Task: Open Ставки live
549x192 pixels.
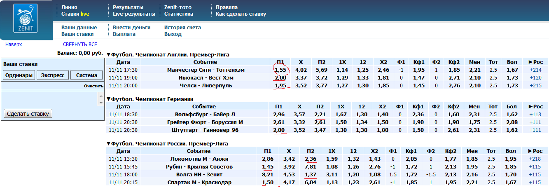Action: point(75,14)
